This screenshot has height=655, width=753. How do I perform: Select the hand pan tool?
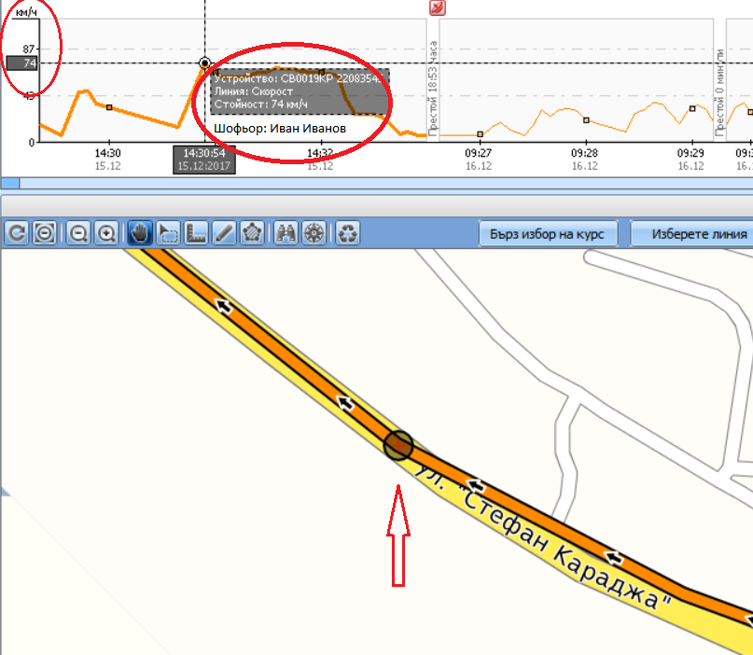coord(140,233)
